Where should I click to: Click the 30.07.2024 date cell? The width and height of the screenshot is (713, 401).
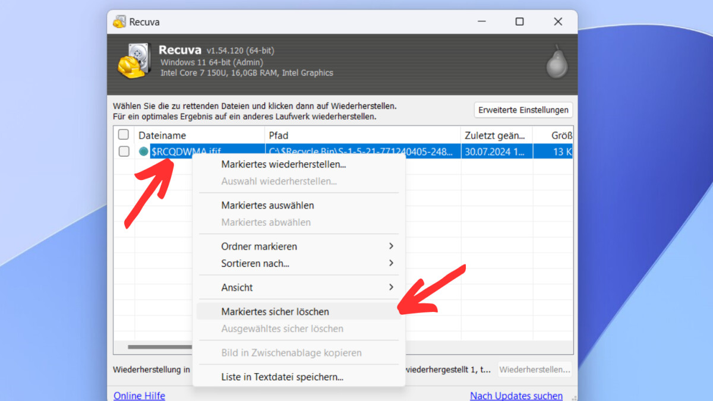coord(496,151)
